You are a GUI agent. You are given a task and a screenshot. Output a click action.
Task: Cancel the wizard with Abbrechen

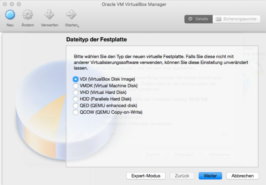pos(242,176)
